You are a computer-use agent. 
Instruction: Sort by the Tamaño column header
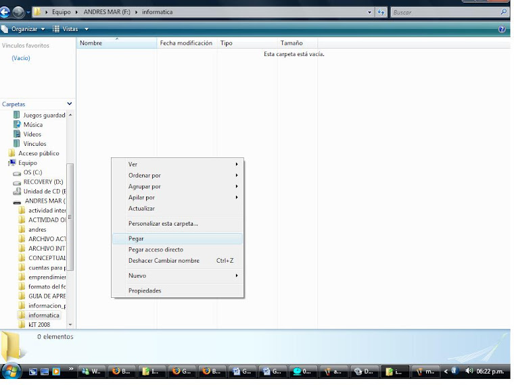pos(297,43)
